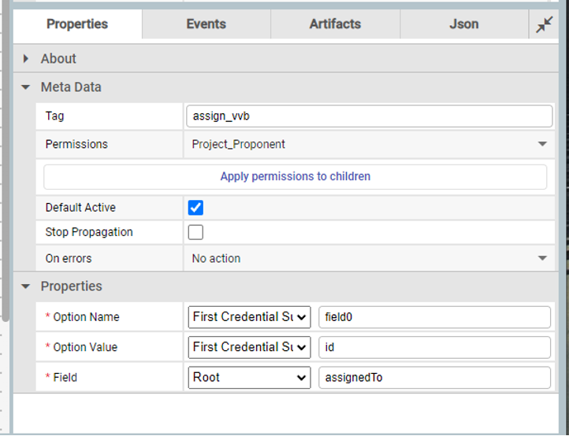Viewport: 569px width, 436px height.
Task: Click the Option Name field0 text box
Action: pyautogui.click(x=434, y=317)
